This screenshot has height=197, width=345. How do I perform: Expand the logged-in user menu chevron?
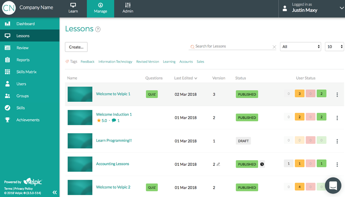pos(341,8)
